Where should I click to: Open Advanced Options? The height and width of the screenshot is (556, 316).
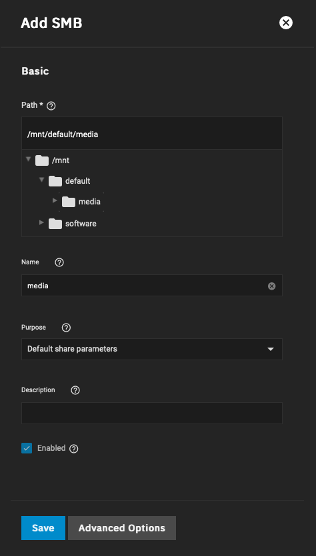click(x=122, y=528)
